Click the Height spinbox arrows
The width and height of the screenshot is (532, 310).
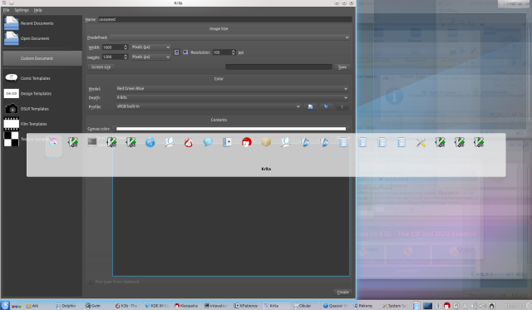[126, 57]
